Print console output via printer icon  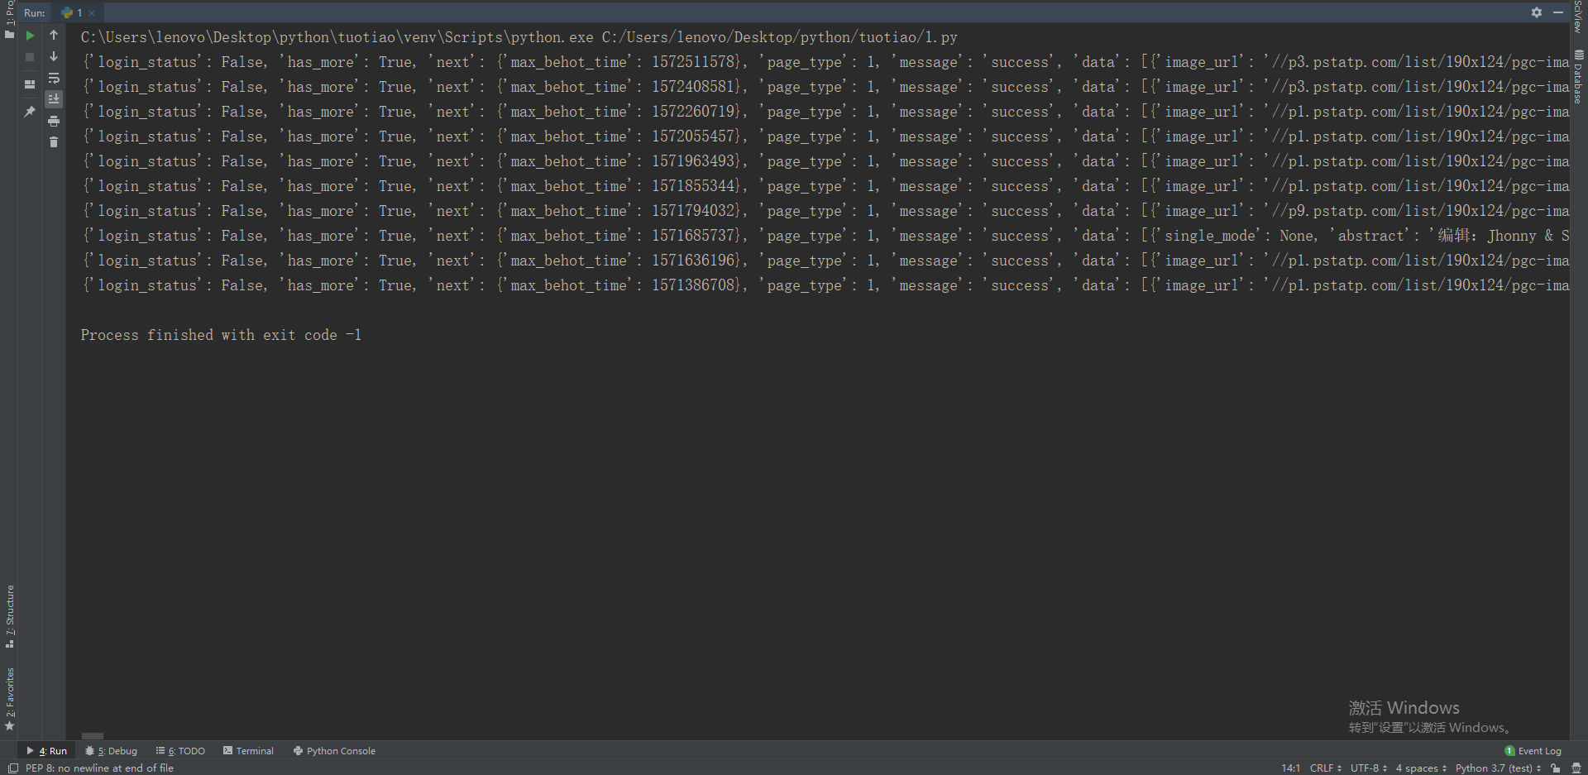pos(54,121)
